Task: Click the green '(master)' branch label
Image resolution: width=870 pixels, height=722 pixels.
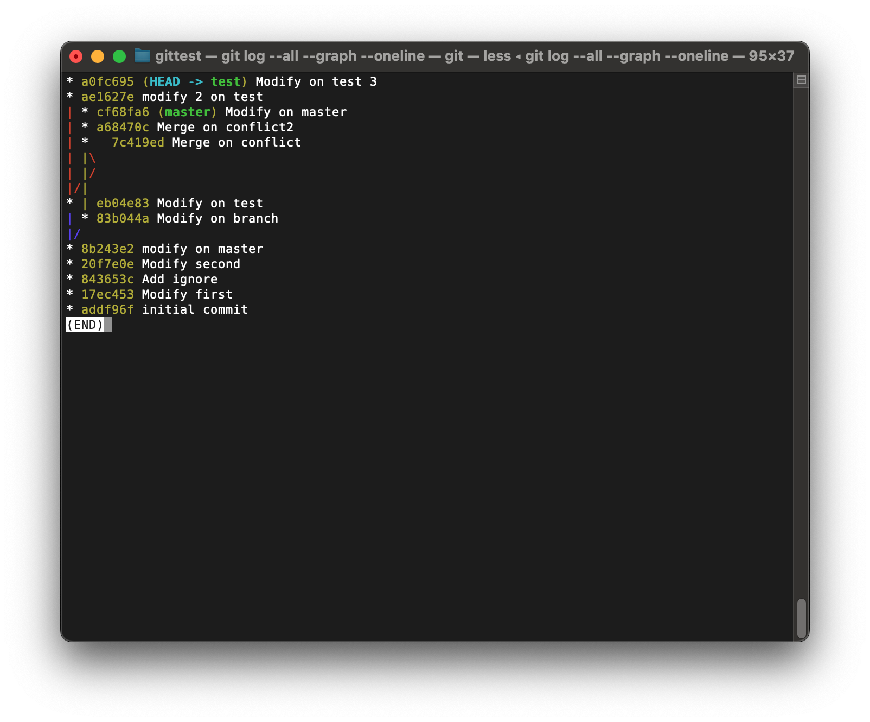Action: [188, 112]
